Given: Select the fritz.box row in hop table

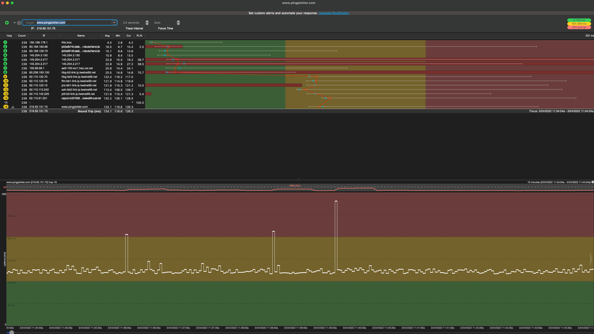Looking at the screenshot, I should [67, 43].
